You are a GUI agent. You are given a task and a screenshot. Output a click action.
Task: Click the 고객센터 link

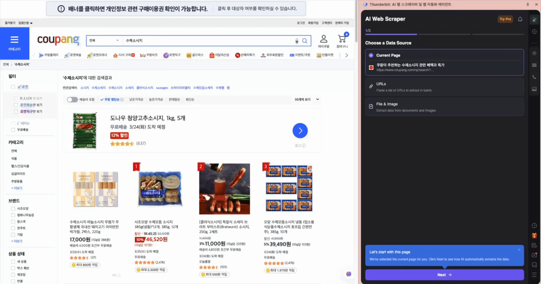tap(327, 23)
